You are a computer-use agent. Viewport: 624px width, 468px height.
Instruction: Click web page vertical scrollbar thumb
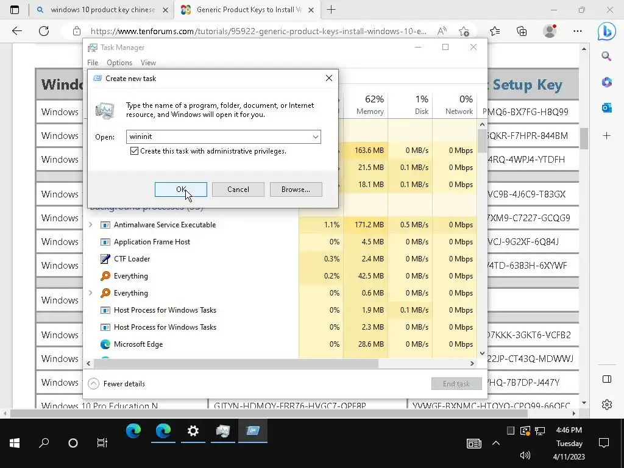coord(584,138)
